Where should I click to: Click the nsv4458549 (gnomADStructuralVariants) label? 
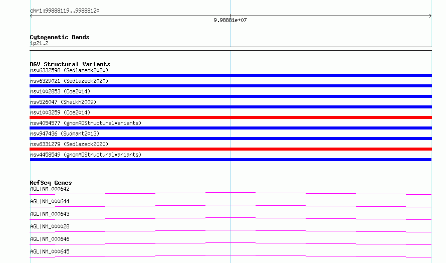86,155
